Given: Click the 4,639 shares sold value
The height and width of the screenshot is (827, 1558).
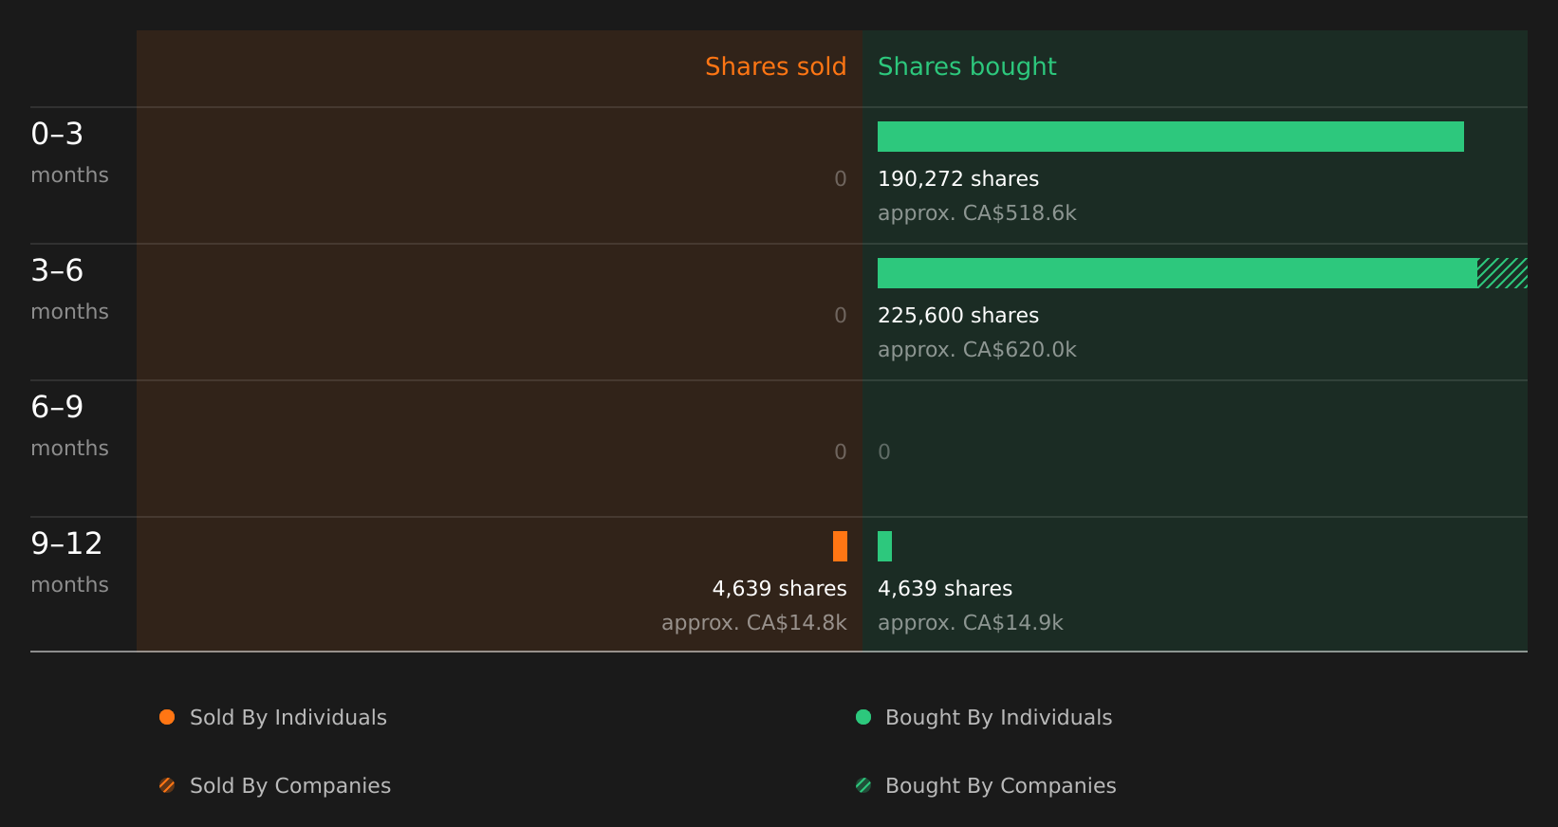Looking at the screenshot, I should [x=779, y=589].
